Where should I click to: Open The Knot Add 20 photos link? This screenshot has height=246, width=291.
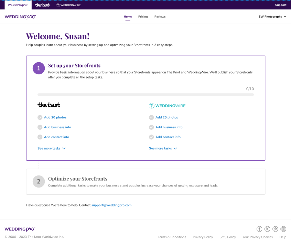pyautogui.click(x=55, y=117)
